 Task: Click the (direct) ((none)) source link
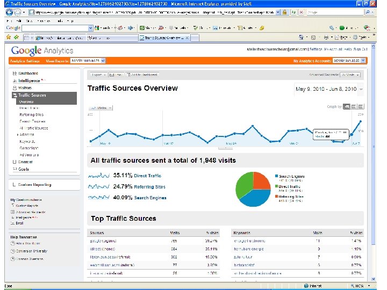pos(103,249)
